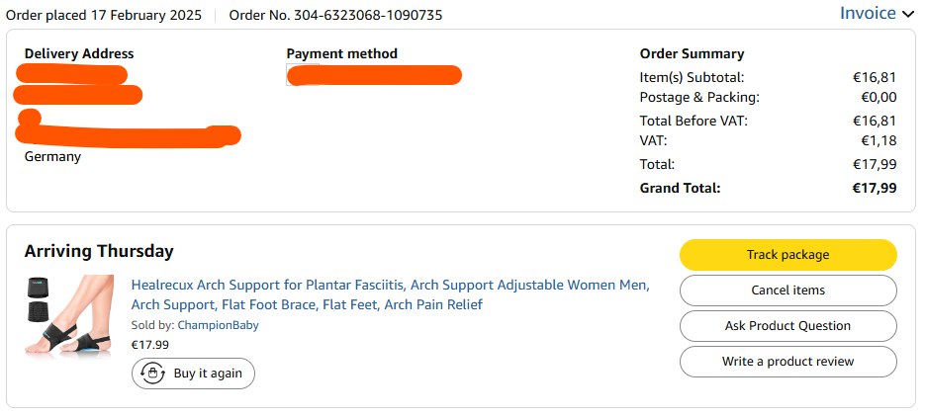Open the arch support product thumbnail image
925x416 pixels.
coord(70,316)
